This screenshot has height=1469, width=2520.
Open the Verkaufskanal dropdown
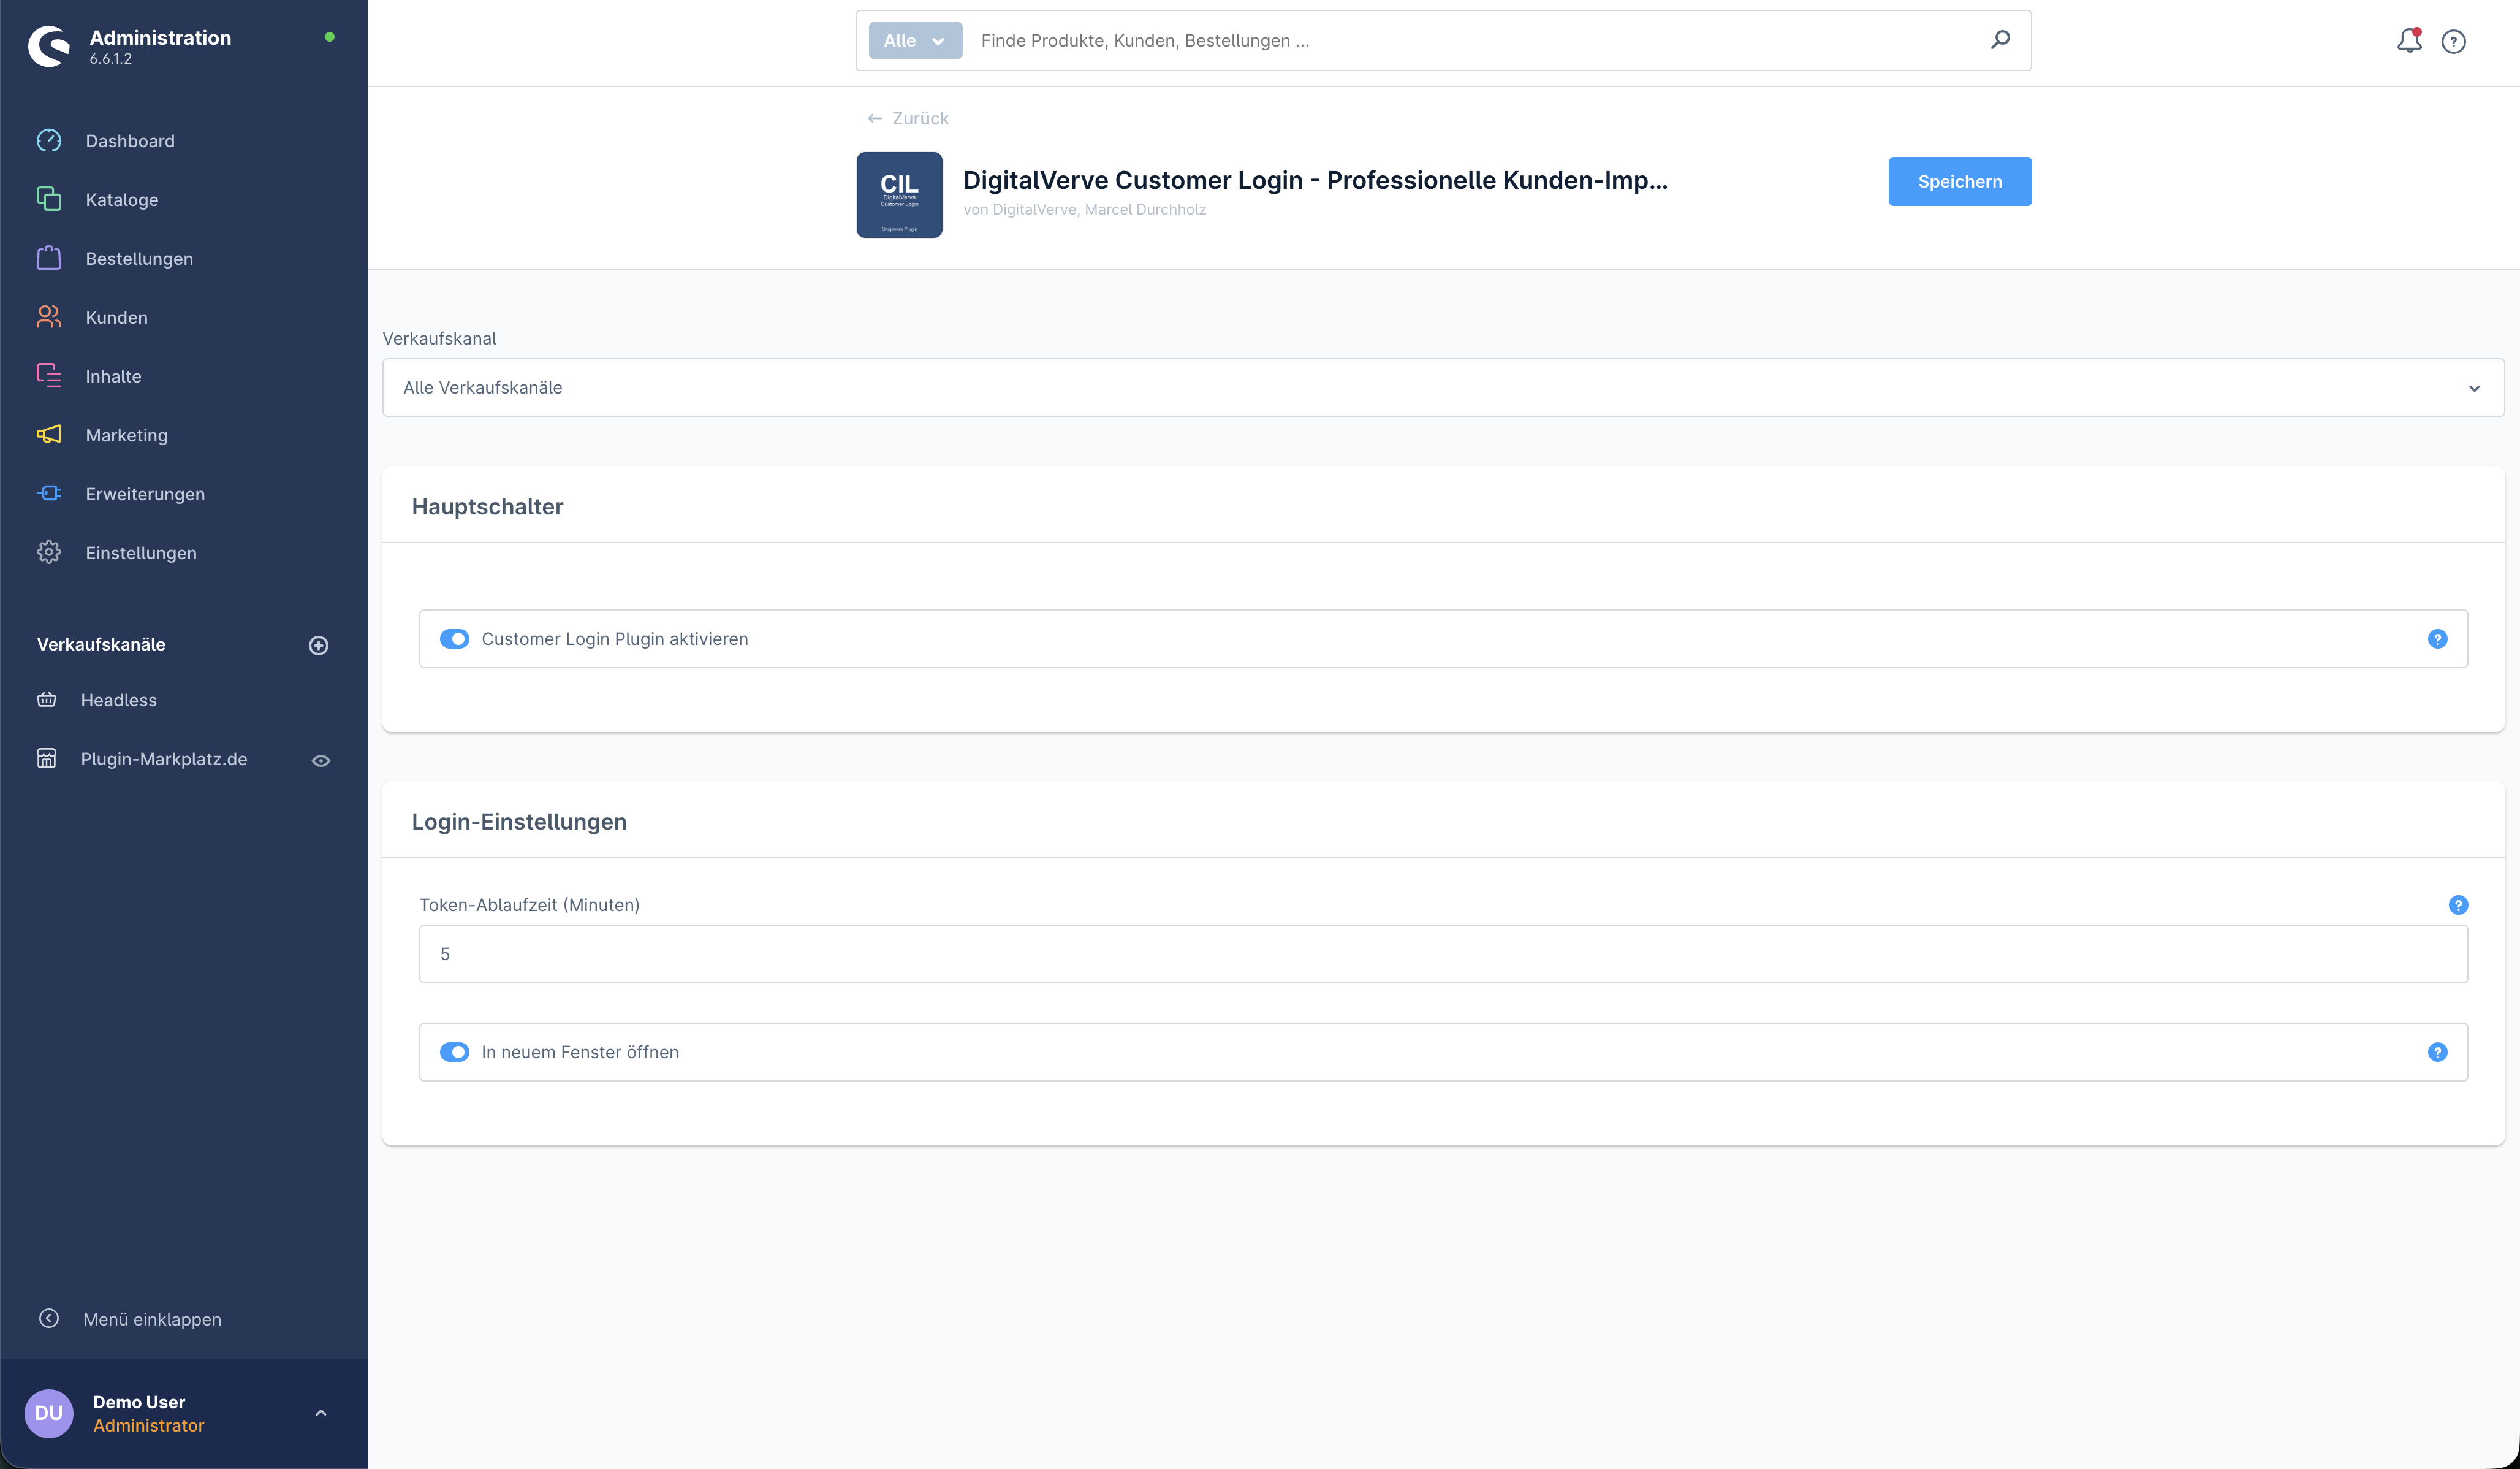[1442, 387]
